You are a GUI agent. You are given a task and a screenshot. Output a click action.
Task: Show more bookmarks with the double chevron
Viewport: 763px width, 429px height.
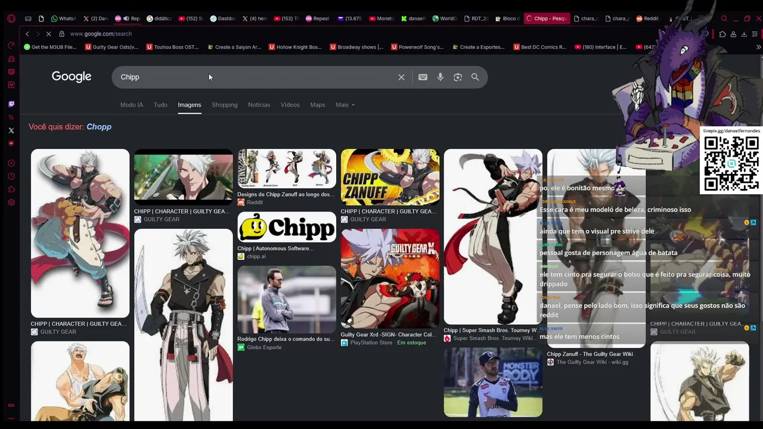click(758, 47)
